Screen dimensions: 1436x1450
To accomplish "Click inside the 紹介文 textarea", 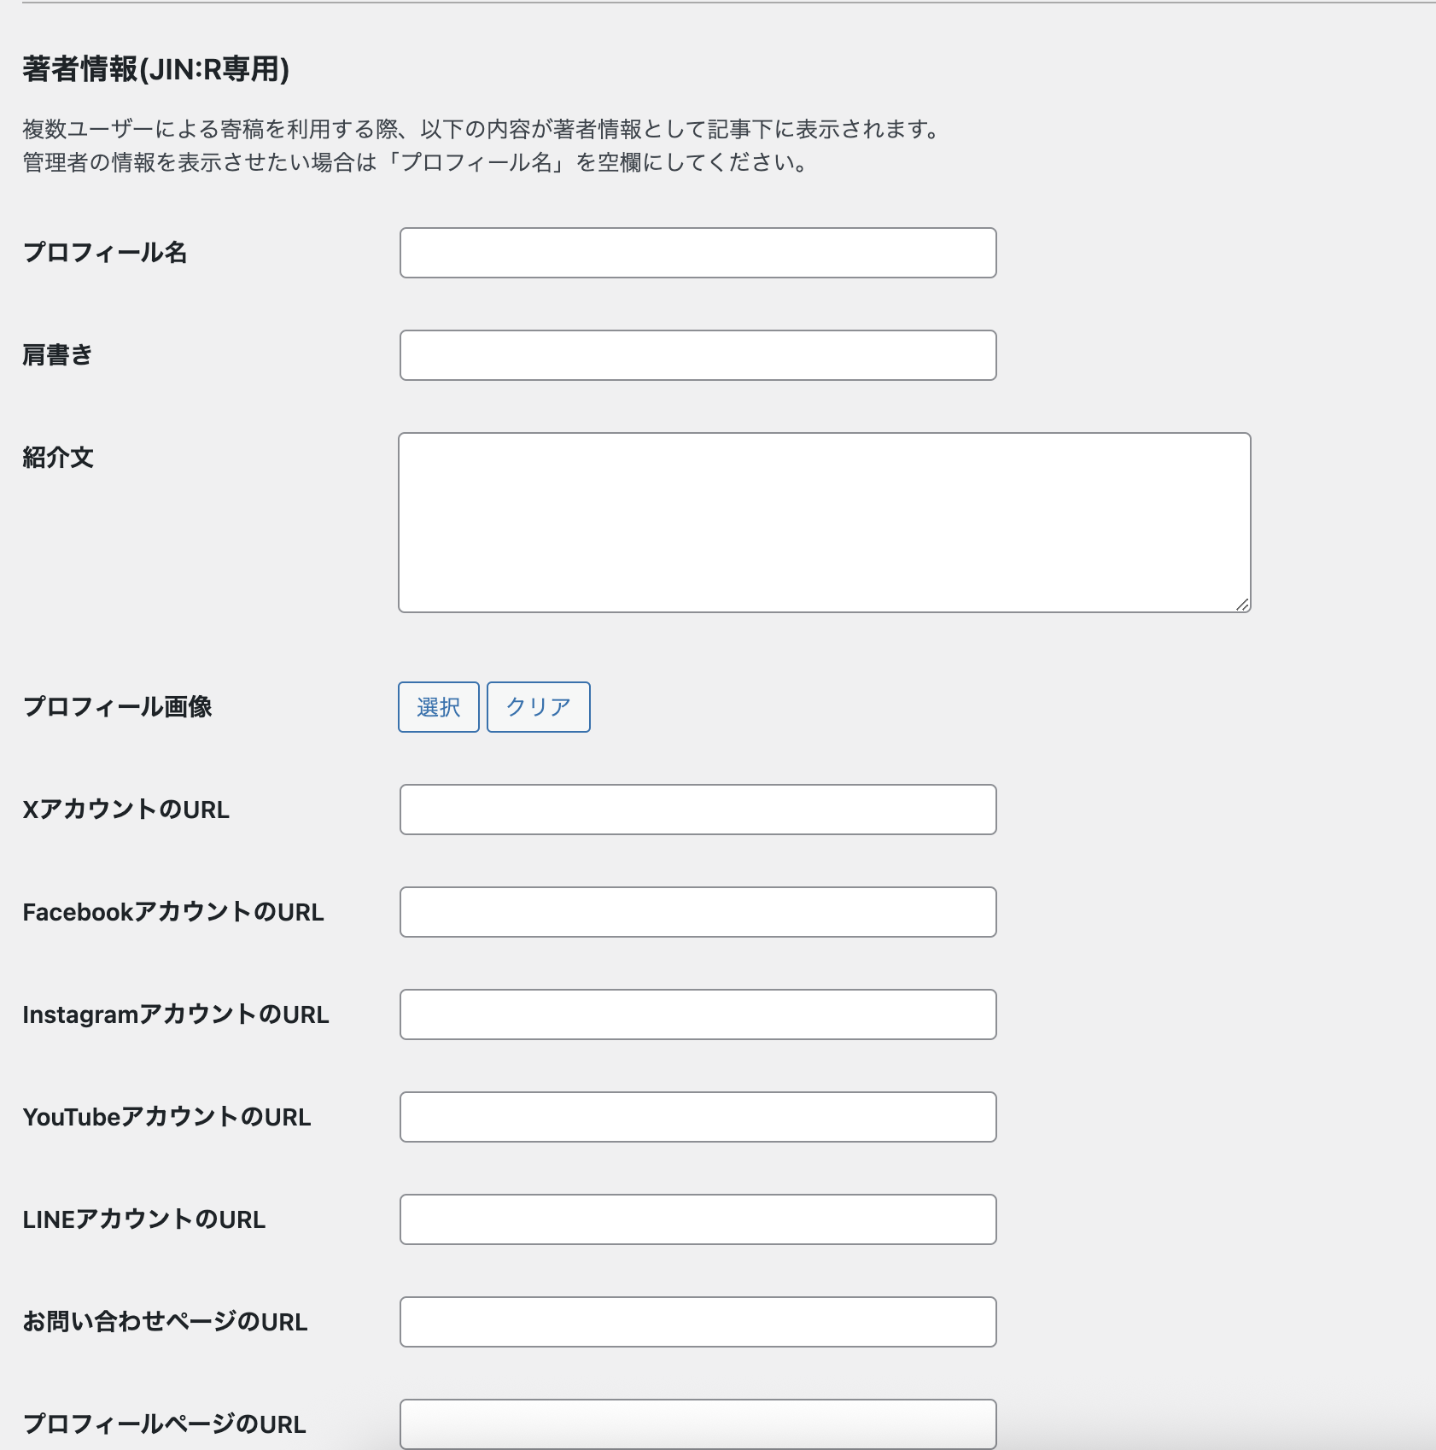I will [x=824, y=523].
